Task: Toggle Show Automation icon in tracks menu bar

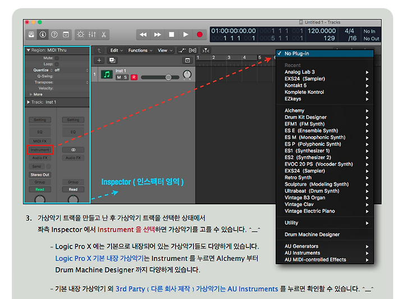Action: [x=182, y=50]
